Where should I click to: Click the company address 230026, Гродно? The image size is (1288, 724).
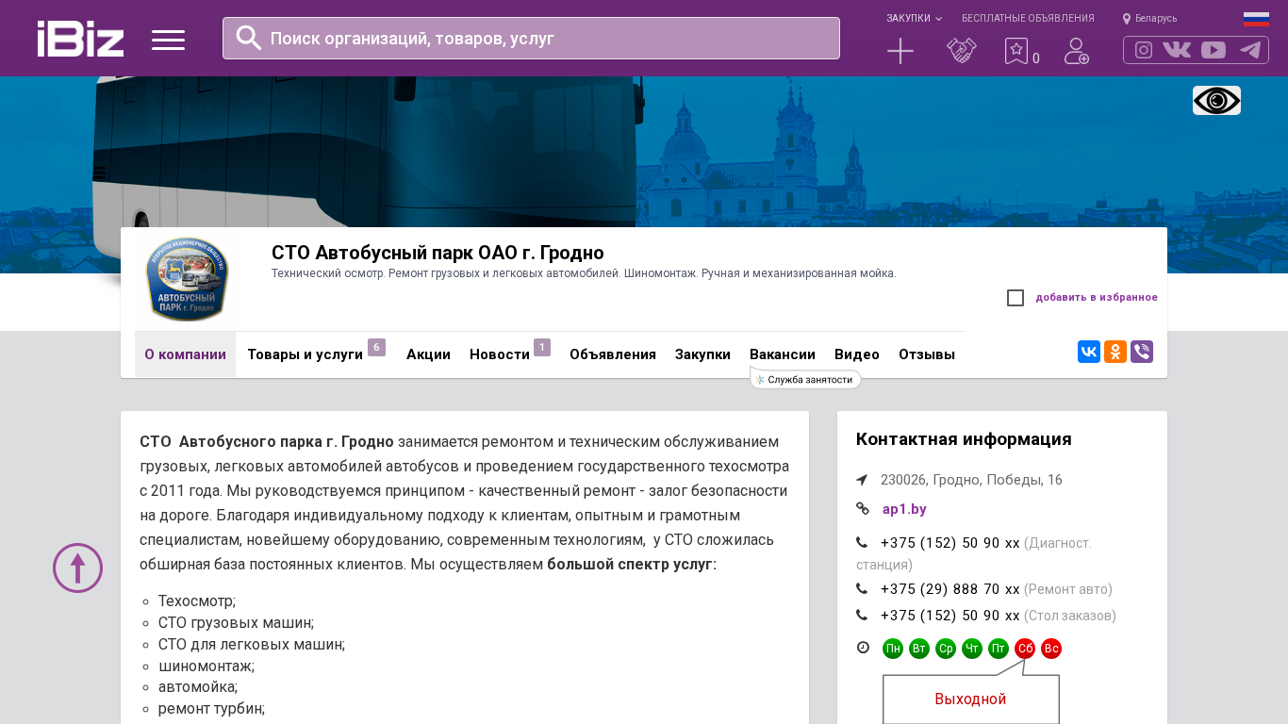click(971, 480)
